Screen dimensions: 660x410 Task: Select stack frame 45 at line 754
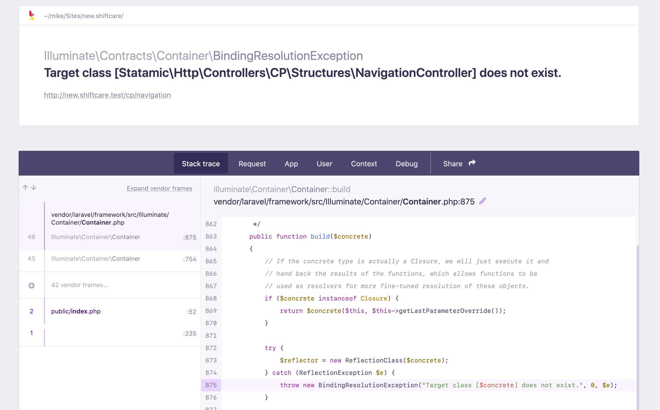point(109,259)
